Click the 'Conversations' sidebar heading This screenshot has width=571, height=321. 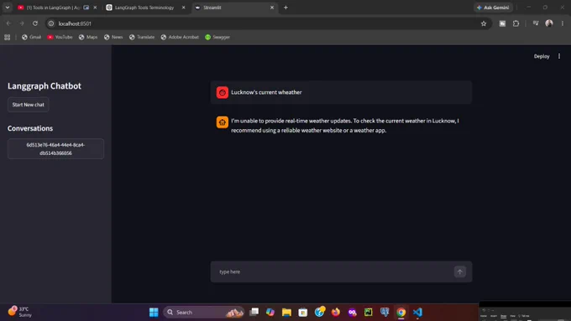pyautogui.click(x=30, y=128)
